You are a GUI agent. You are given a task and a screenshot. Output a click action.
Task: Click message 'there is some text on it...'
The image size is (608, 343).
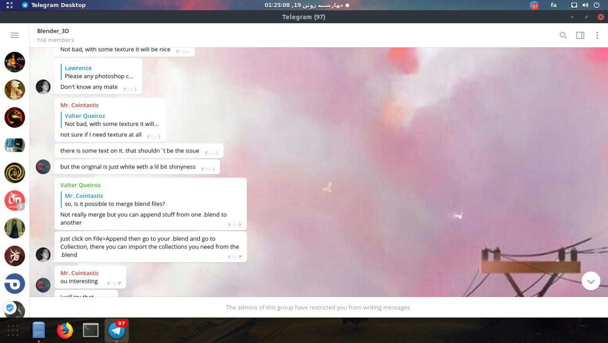(x=139, y=151)
